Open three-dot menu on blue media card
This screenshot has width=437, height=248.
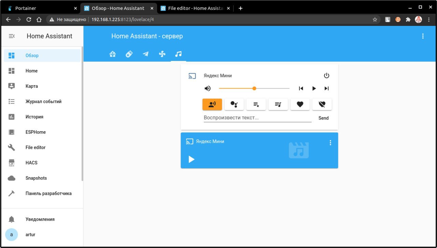(x=330, y=143)
